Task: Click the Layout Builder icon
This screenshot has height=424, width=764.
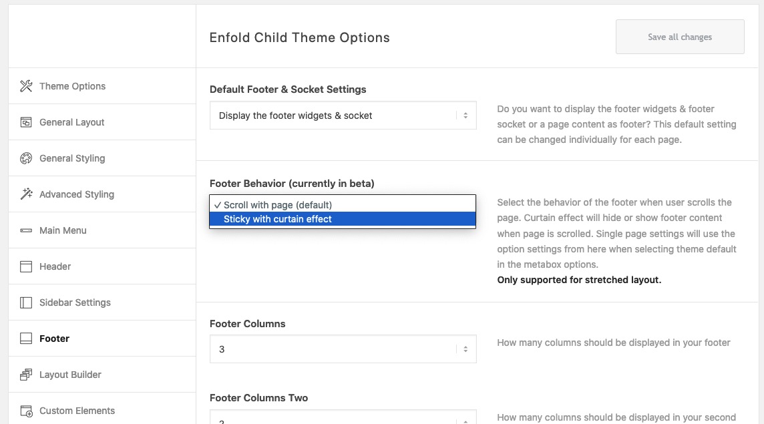Action: click(26, 375)
